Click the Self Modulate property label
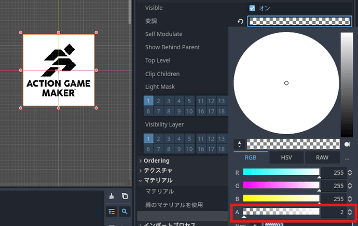Viewport: 358px width, 226px height. (164, 34)
